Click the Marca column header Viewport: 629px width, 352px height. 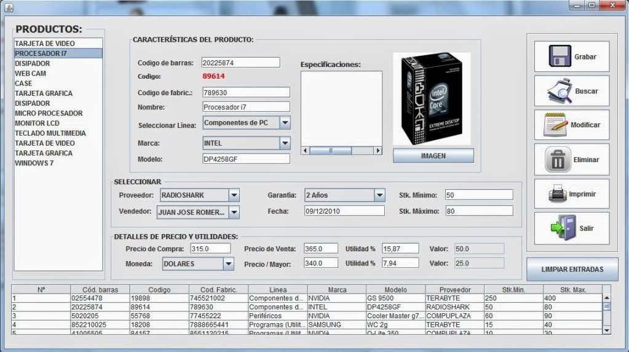pyautogui.click(x=336, y=289)
